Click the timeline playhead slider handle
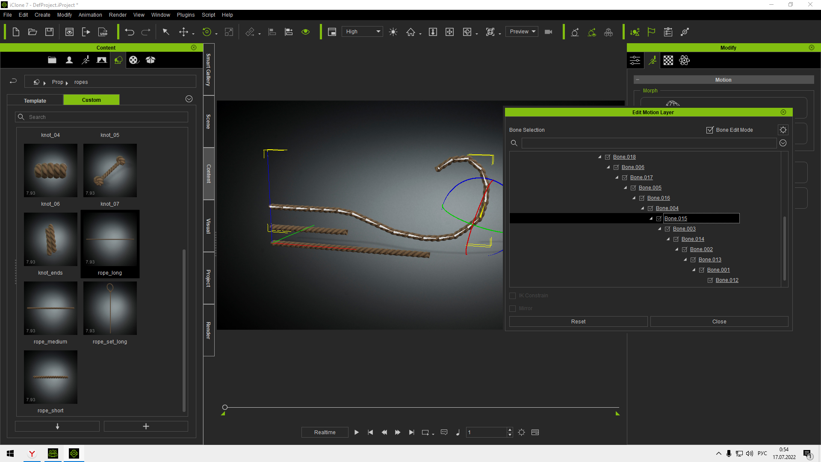Image resolution: width=821 pixels, height=462 pixels. (225, 407)
